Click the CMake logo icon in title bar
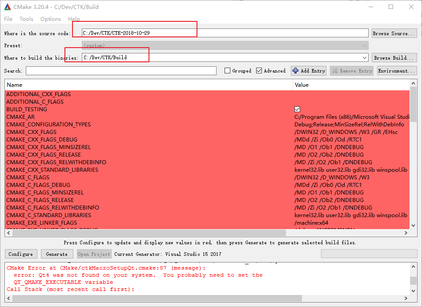This screenshot has width=422, height=307. tap(7, 7)
